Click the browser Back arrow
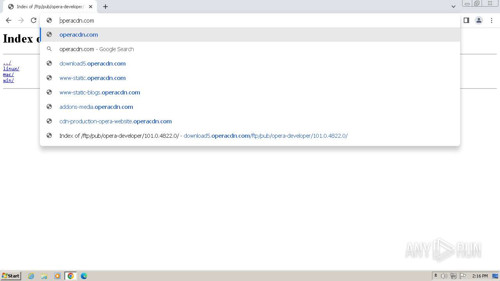This screenshot has height=281, width=500. (9, 20)
